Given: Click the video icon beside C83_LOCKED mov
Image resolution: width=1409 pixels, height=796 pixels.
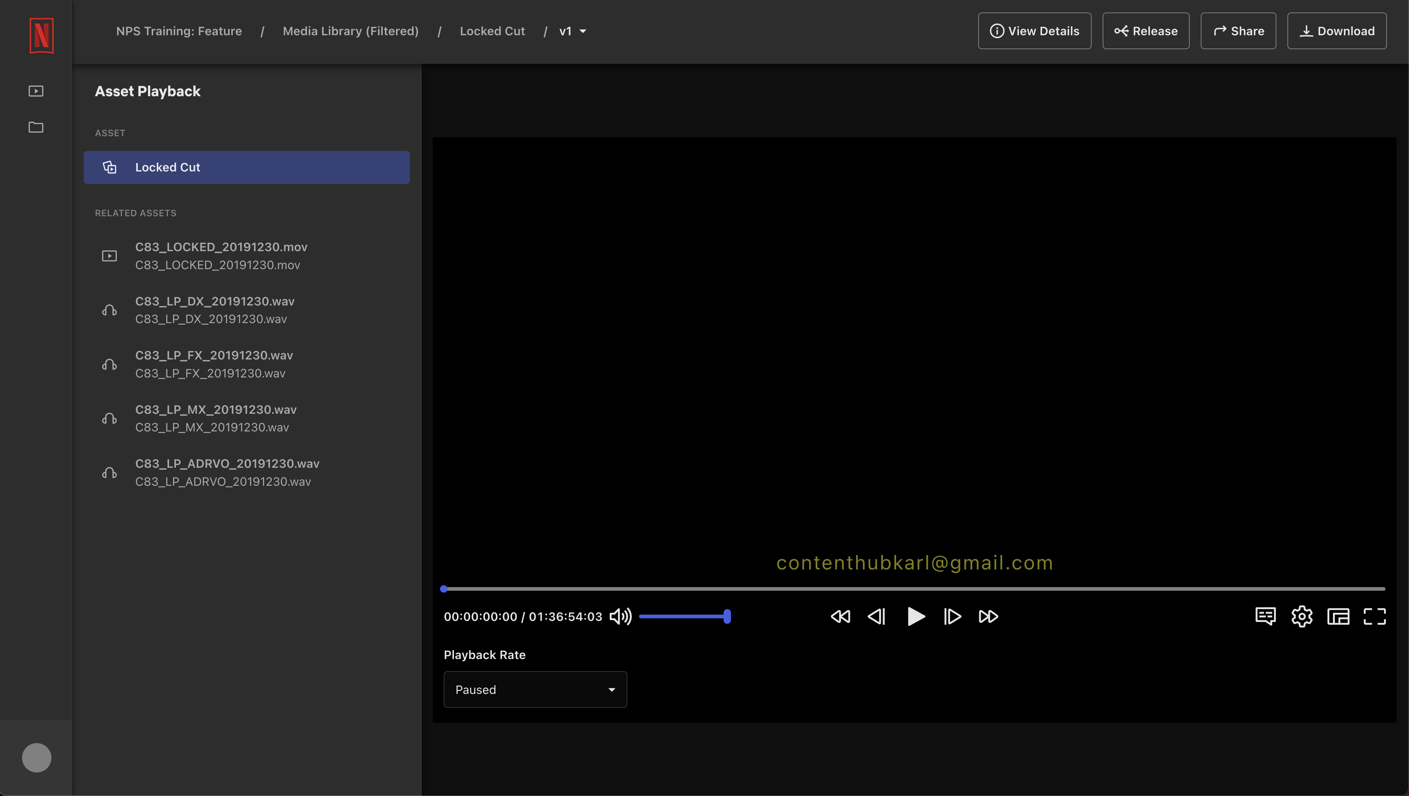Looking at the screenshot, I should (109, 256).
